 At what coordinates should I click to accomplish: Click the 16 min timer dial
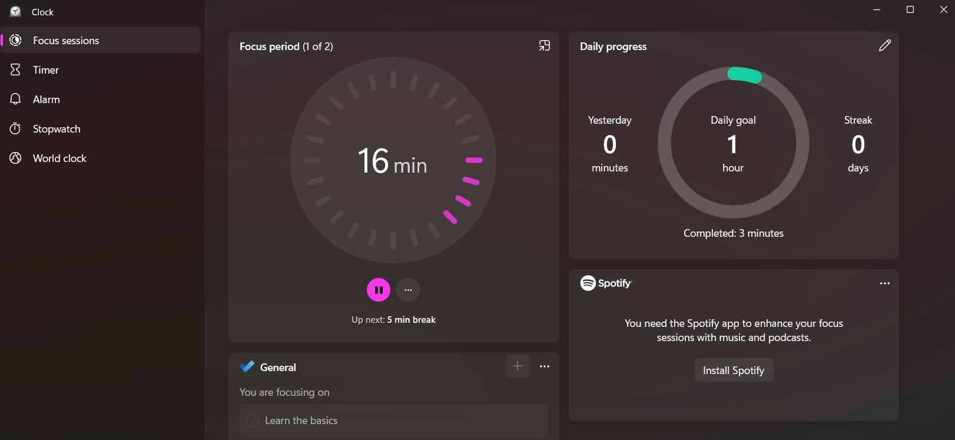pyautogui.click(x=393, y=160)
